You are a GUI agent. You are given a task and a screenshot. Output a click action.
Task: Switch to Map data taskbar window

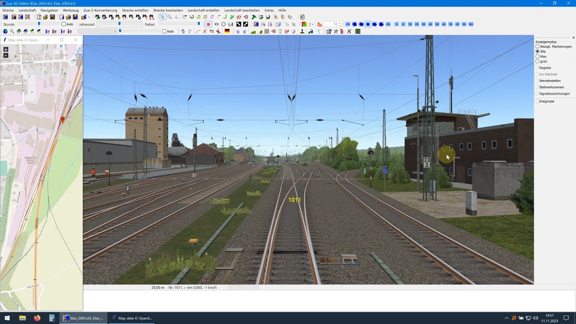(132, 318)
